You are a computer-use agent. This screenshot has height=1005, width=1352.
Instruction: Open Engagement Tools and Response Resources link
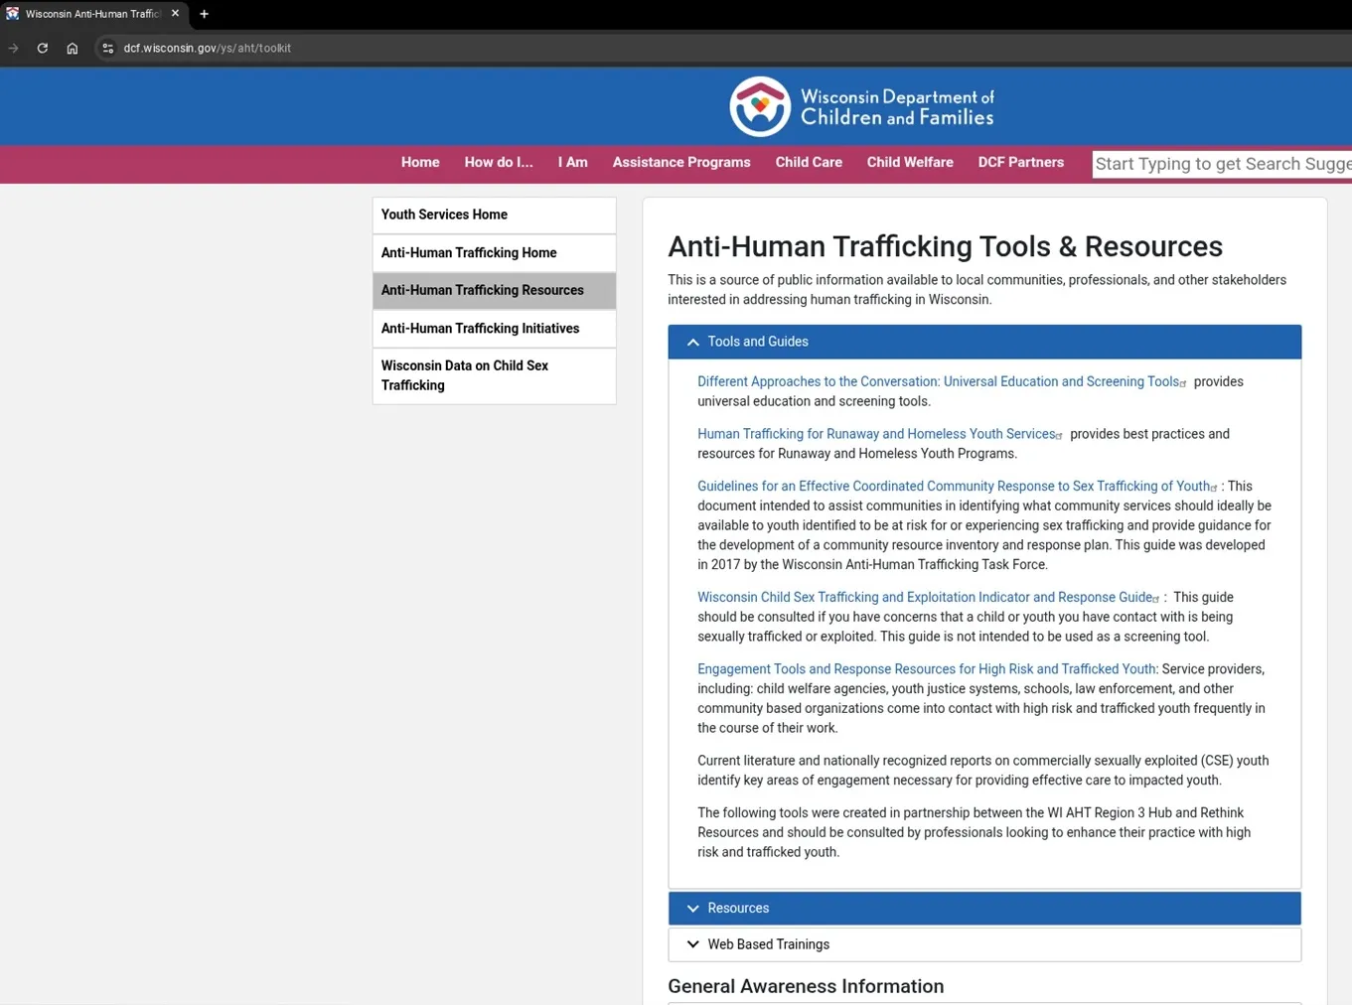coord(927,669)
